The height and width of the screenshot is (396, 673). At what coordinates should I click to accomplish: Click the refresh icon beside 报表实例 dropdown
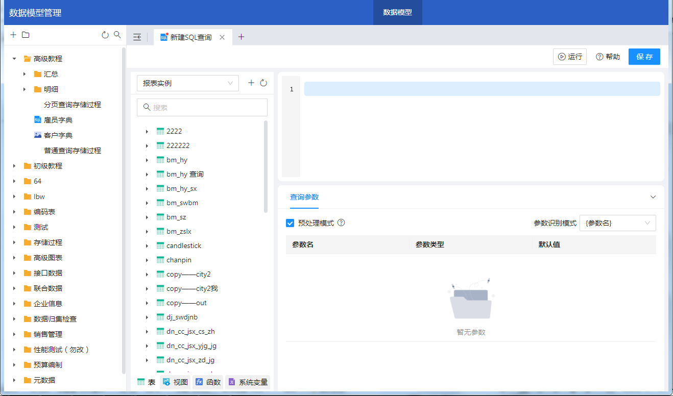[x=263, y=83]
